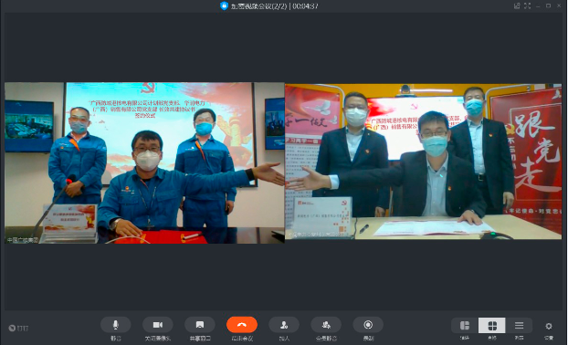Mute all members
The image size is (568, 345).
point(326,325)
